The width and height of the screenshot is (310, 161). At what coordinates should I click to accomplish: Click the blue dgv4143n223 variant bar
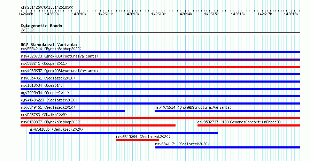pos(160,103)
